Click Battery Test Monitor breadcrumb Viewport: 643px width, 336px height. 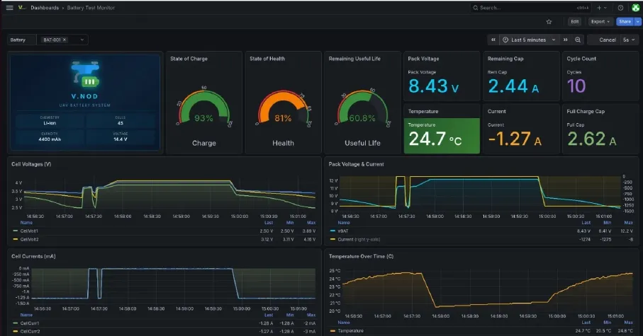pos(91,8)
